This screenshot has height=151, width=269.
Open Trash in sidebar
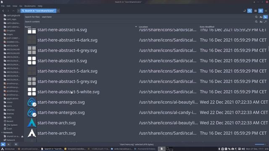[x=9, y=129]
